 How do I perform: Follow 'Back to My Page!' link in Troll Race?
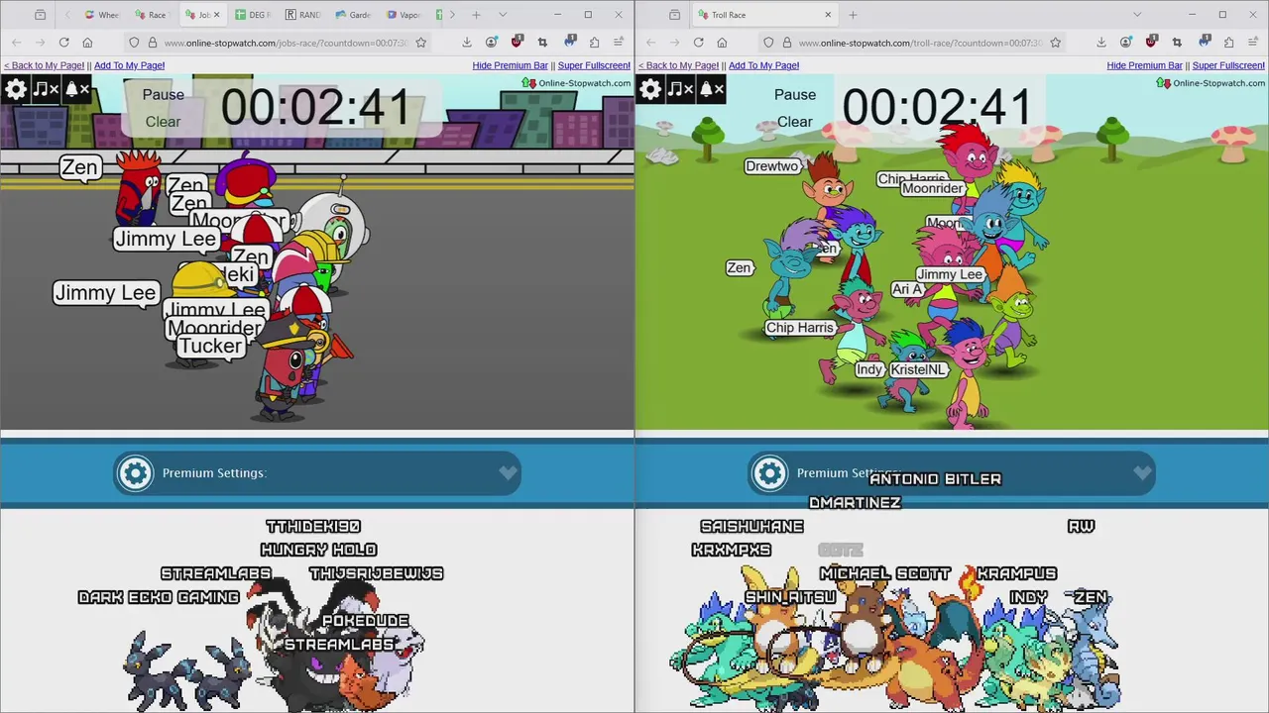[x=678, y=65]
